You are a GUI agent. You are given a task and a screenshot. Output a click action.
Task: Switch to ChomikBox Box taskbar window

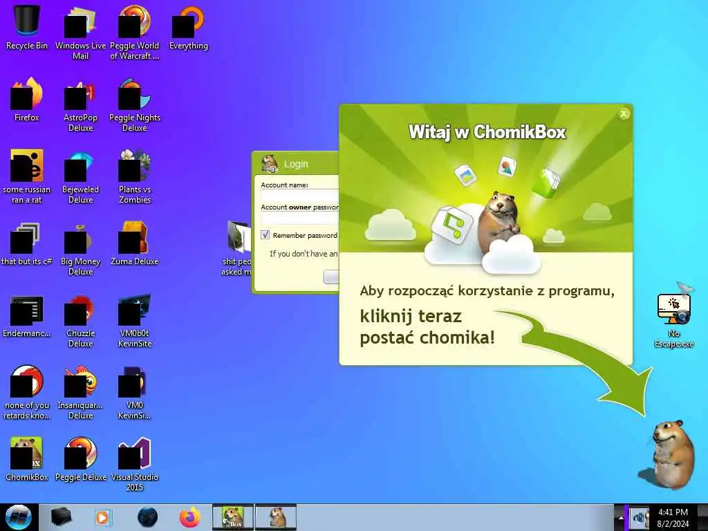tap(233, 517)
